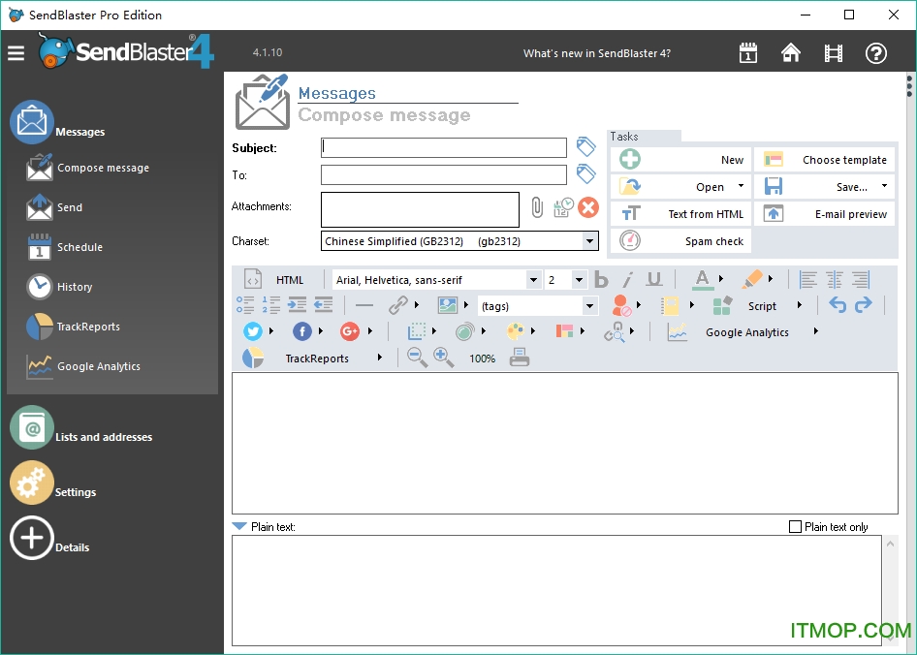The width and height of the screenshot is (917, 655).
Task: Open video tutorials film icon
Action: (x=834, y=53)
